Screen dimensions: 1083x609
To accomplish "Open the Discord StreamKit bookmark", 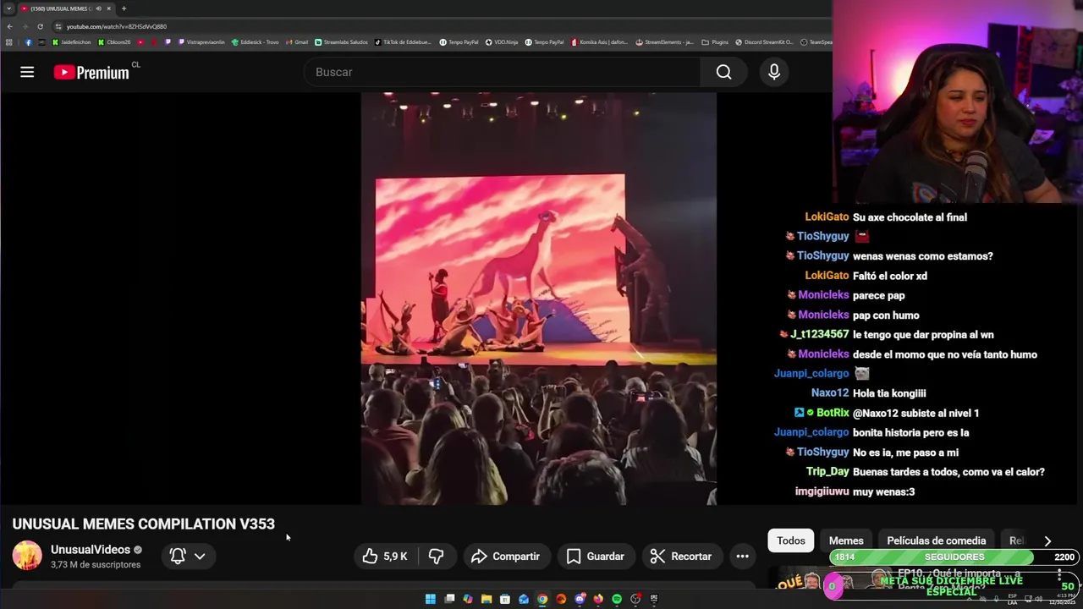I will coord(765,42).
